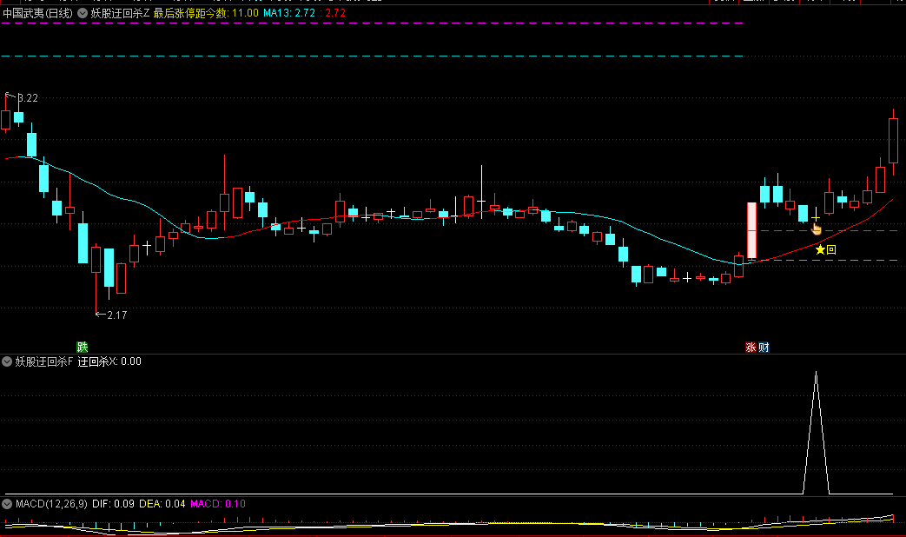The width and height of the screenshot is (906, 537).
Task: Click the 3.22 high price label
Action: [28, 98]
